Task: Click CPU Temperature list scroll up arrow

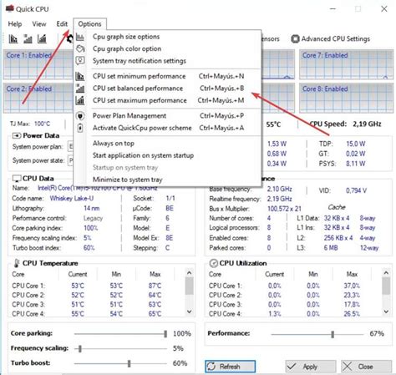Action: pos(190,273)
